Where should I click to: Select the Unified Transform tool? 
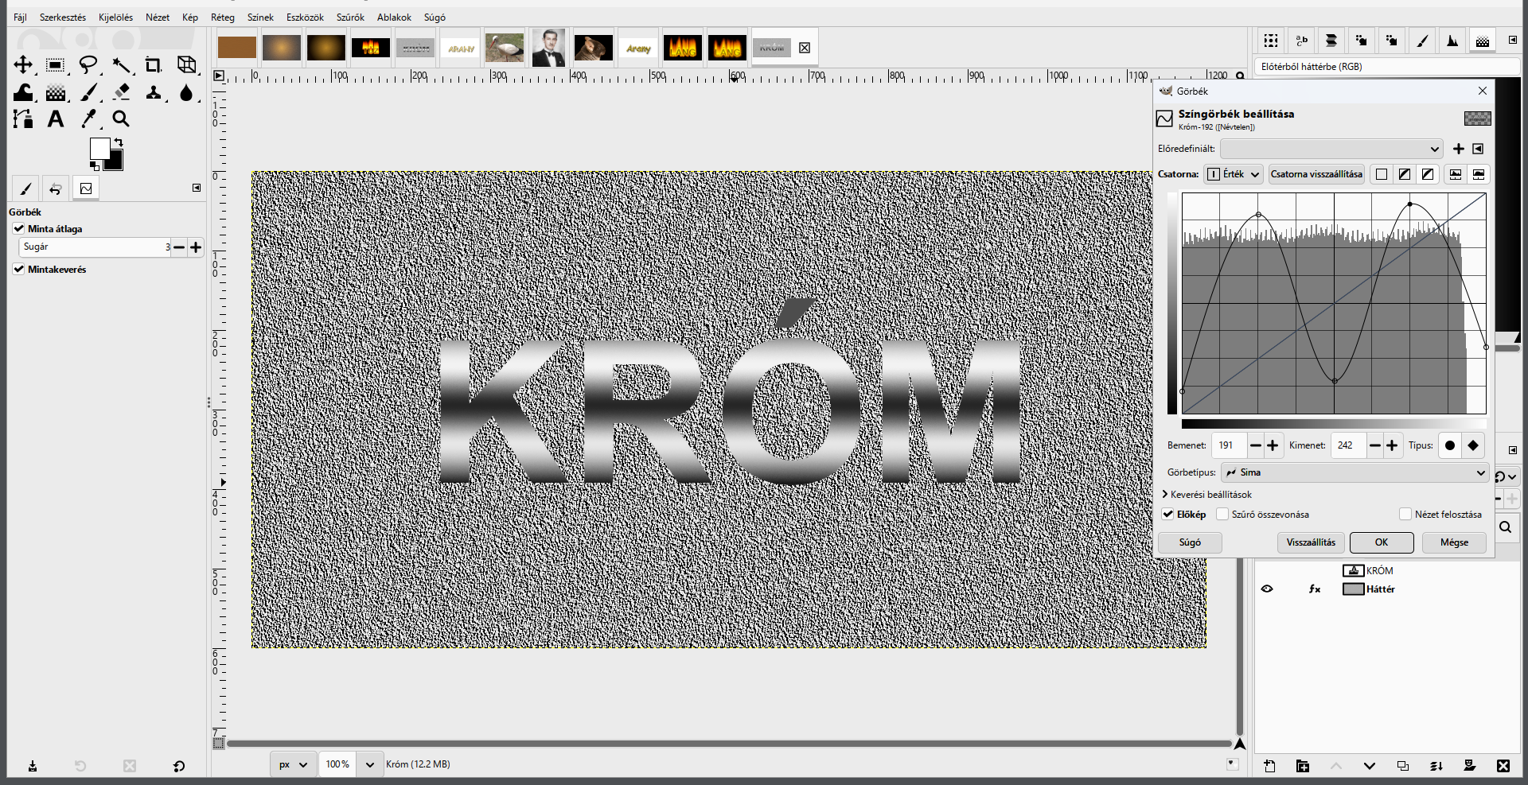click(186, 64)
